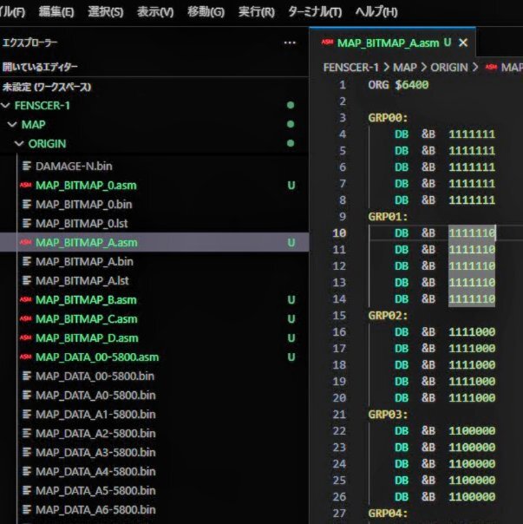The width and height of the screenshot is (523, 524).
Task: Select MAP_BITMAP_A.asm in the explorer tree
Action: click(x=154, y=242)
